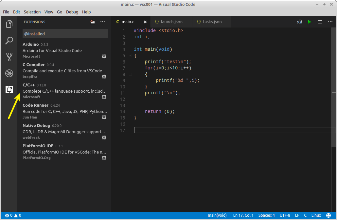Viewport: 337px width, 220px height.
Task: Change indentation via Spaces: 4
Action: tap(267, 215)
